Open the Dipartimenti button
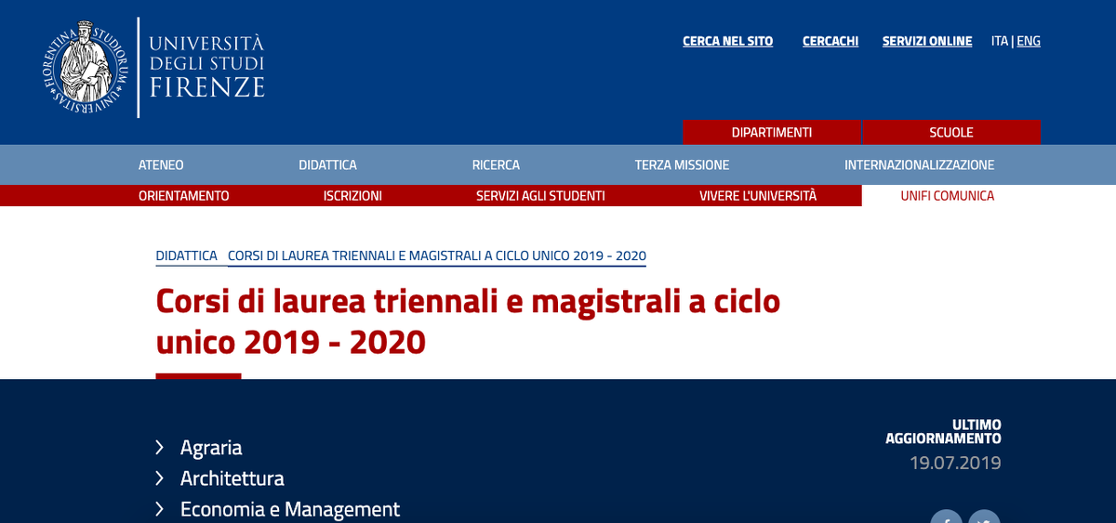 772,132
